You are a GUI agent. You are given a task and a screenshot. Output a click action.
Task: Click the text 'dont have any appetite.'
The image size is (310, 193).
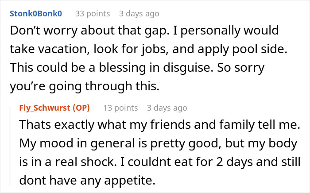[87, 180]
